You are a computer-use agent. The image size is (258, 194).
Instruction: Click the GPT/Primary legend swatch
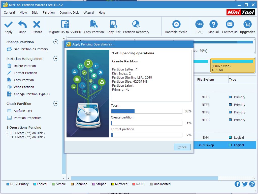pyautogui.click(x=8, y=184)
